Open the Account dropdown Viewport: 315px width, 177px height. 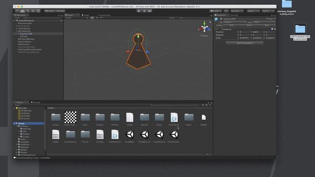237,11
